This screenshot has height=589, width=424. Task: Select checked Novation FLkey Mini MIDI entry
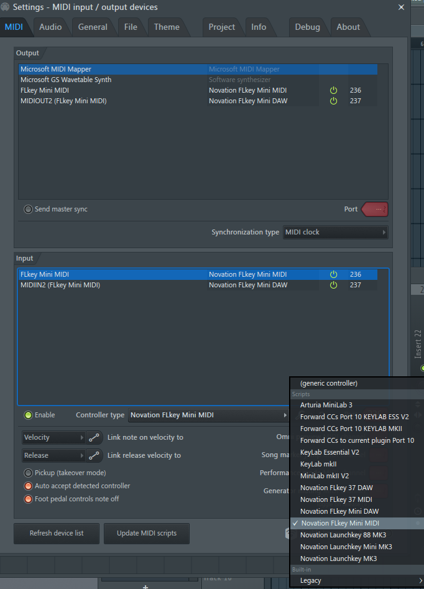(357, 523)
